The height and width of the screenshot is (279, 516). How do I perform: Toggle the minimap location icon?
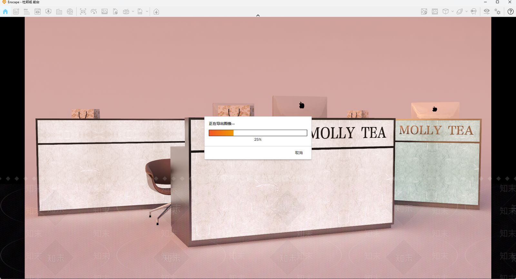tap(424, 12)
